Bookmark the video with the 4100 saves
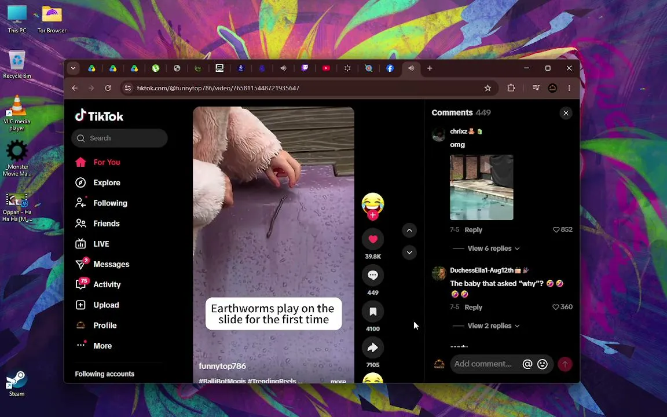This screenshot has width=667, height=417. pos(373,312)
